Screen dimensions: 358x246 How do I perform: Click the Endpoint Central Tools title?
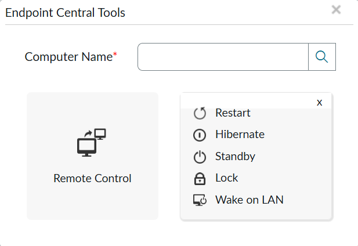pos(65,13)
